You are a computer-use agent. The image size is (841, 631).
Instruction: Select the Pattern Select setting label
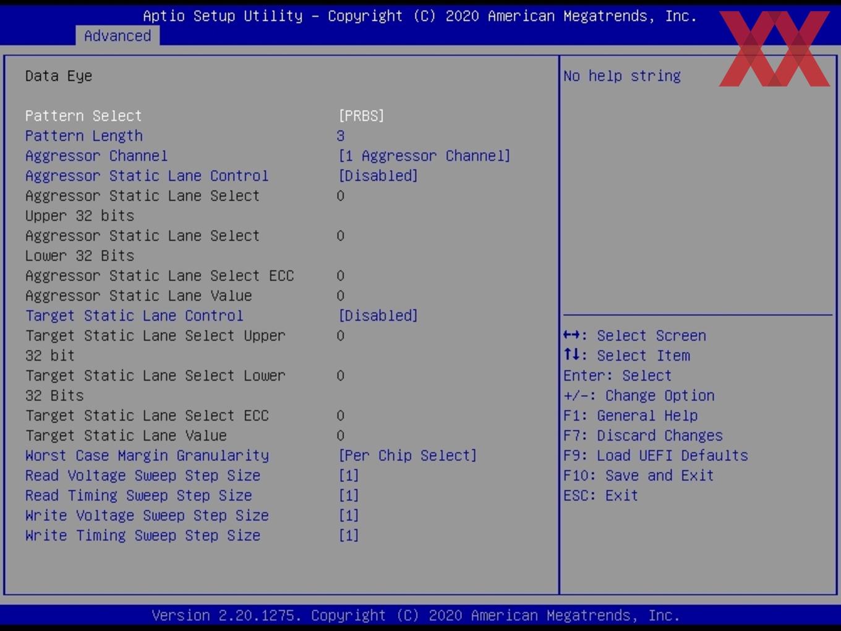pos(83,116)
